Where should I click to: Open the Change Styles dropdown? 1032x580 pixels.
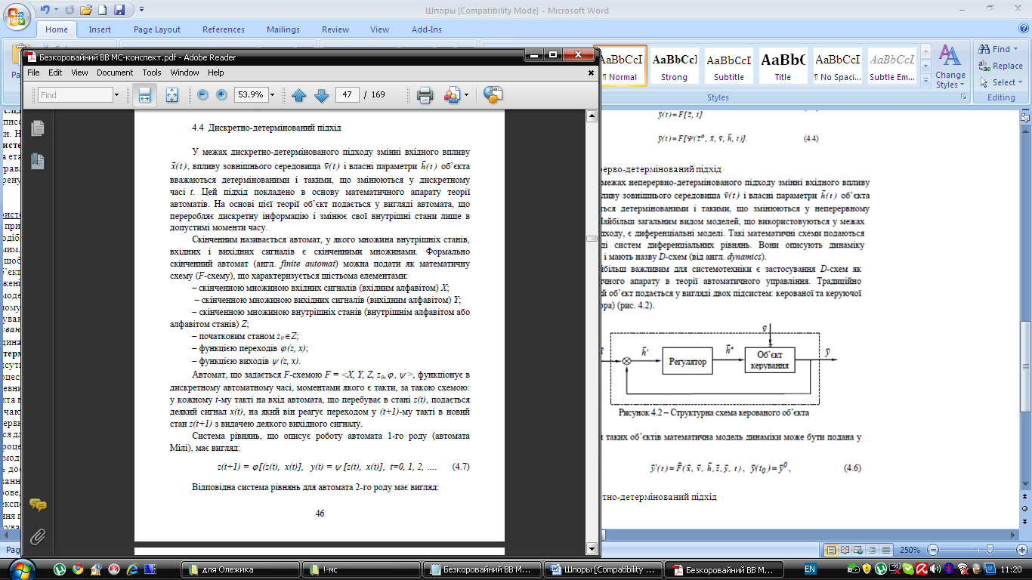tap(950, 66)
